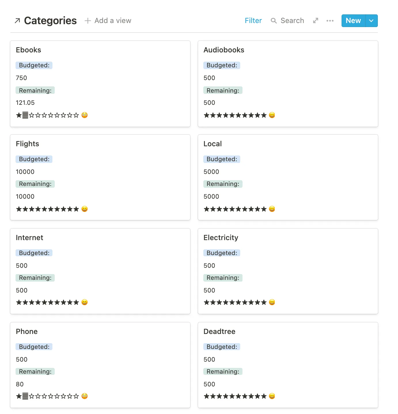Click the Search input field
The image size is (398, 414).
[292, 21]
